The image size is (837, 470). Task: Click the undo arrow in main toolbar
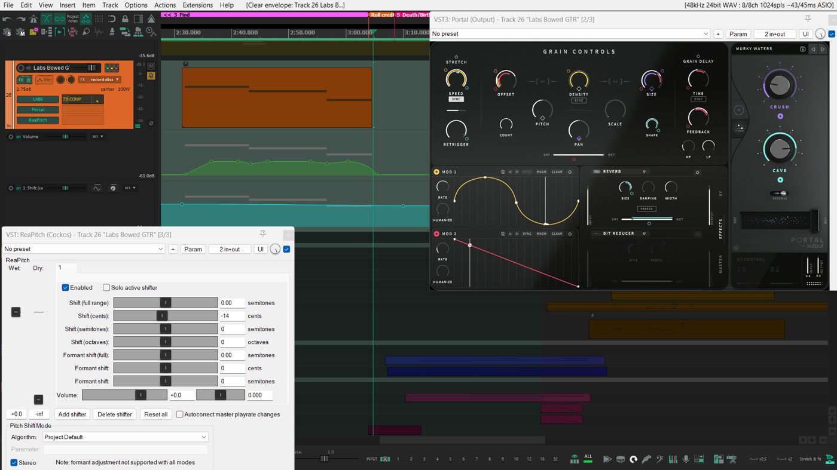[7, 19]
